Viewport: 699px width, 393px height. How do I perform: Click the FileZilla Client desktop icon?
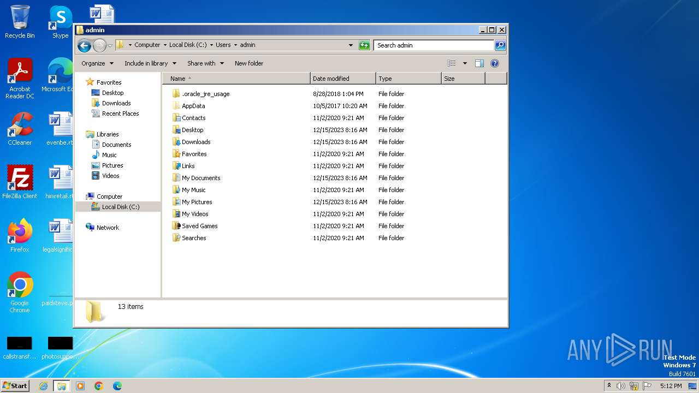(x=20, y=182)
